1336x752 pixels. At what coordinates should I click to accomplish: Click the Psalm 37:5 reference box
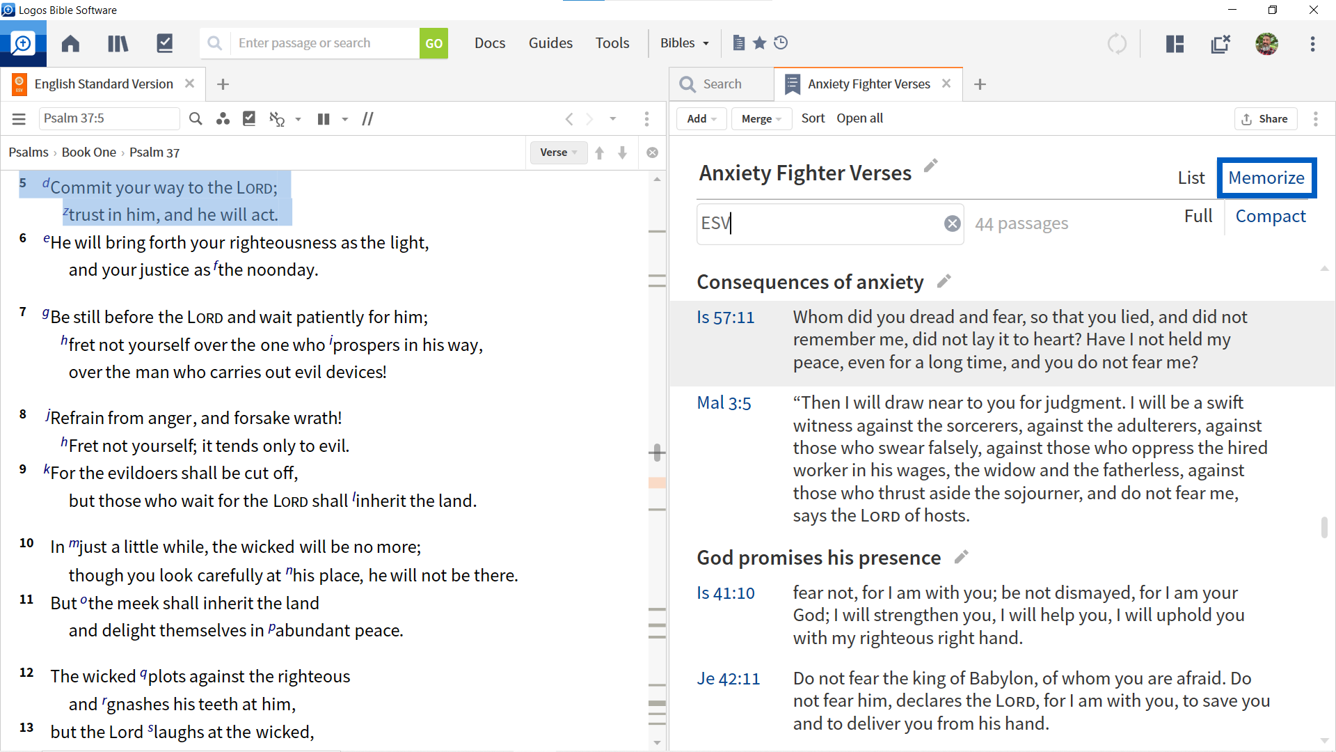point(109,119)
